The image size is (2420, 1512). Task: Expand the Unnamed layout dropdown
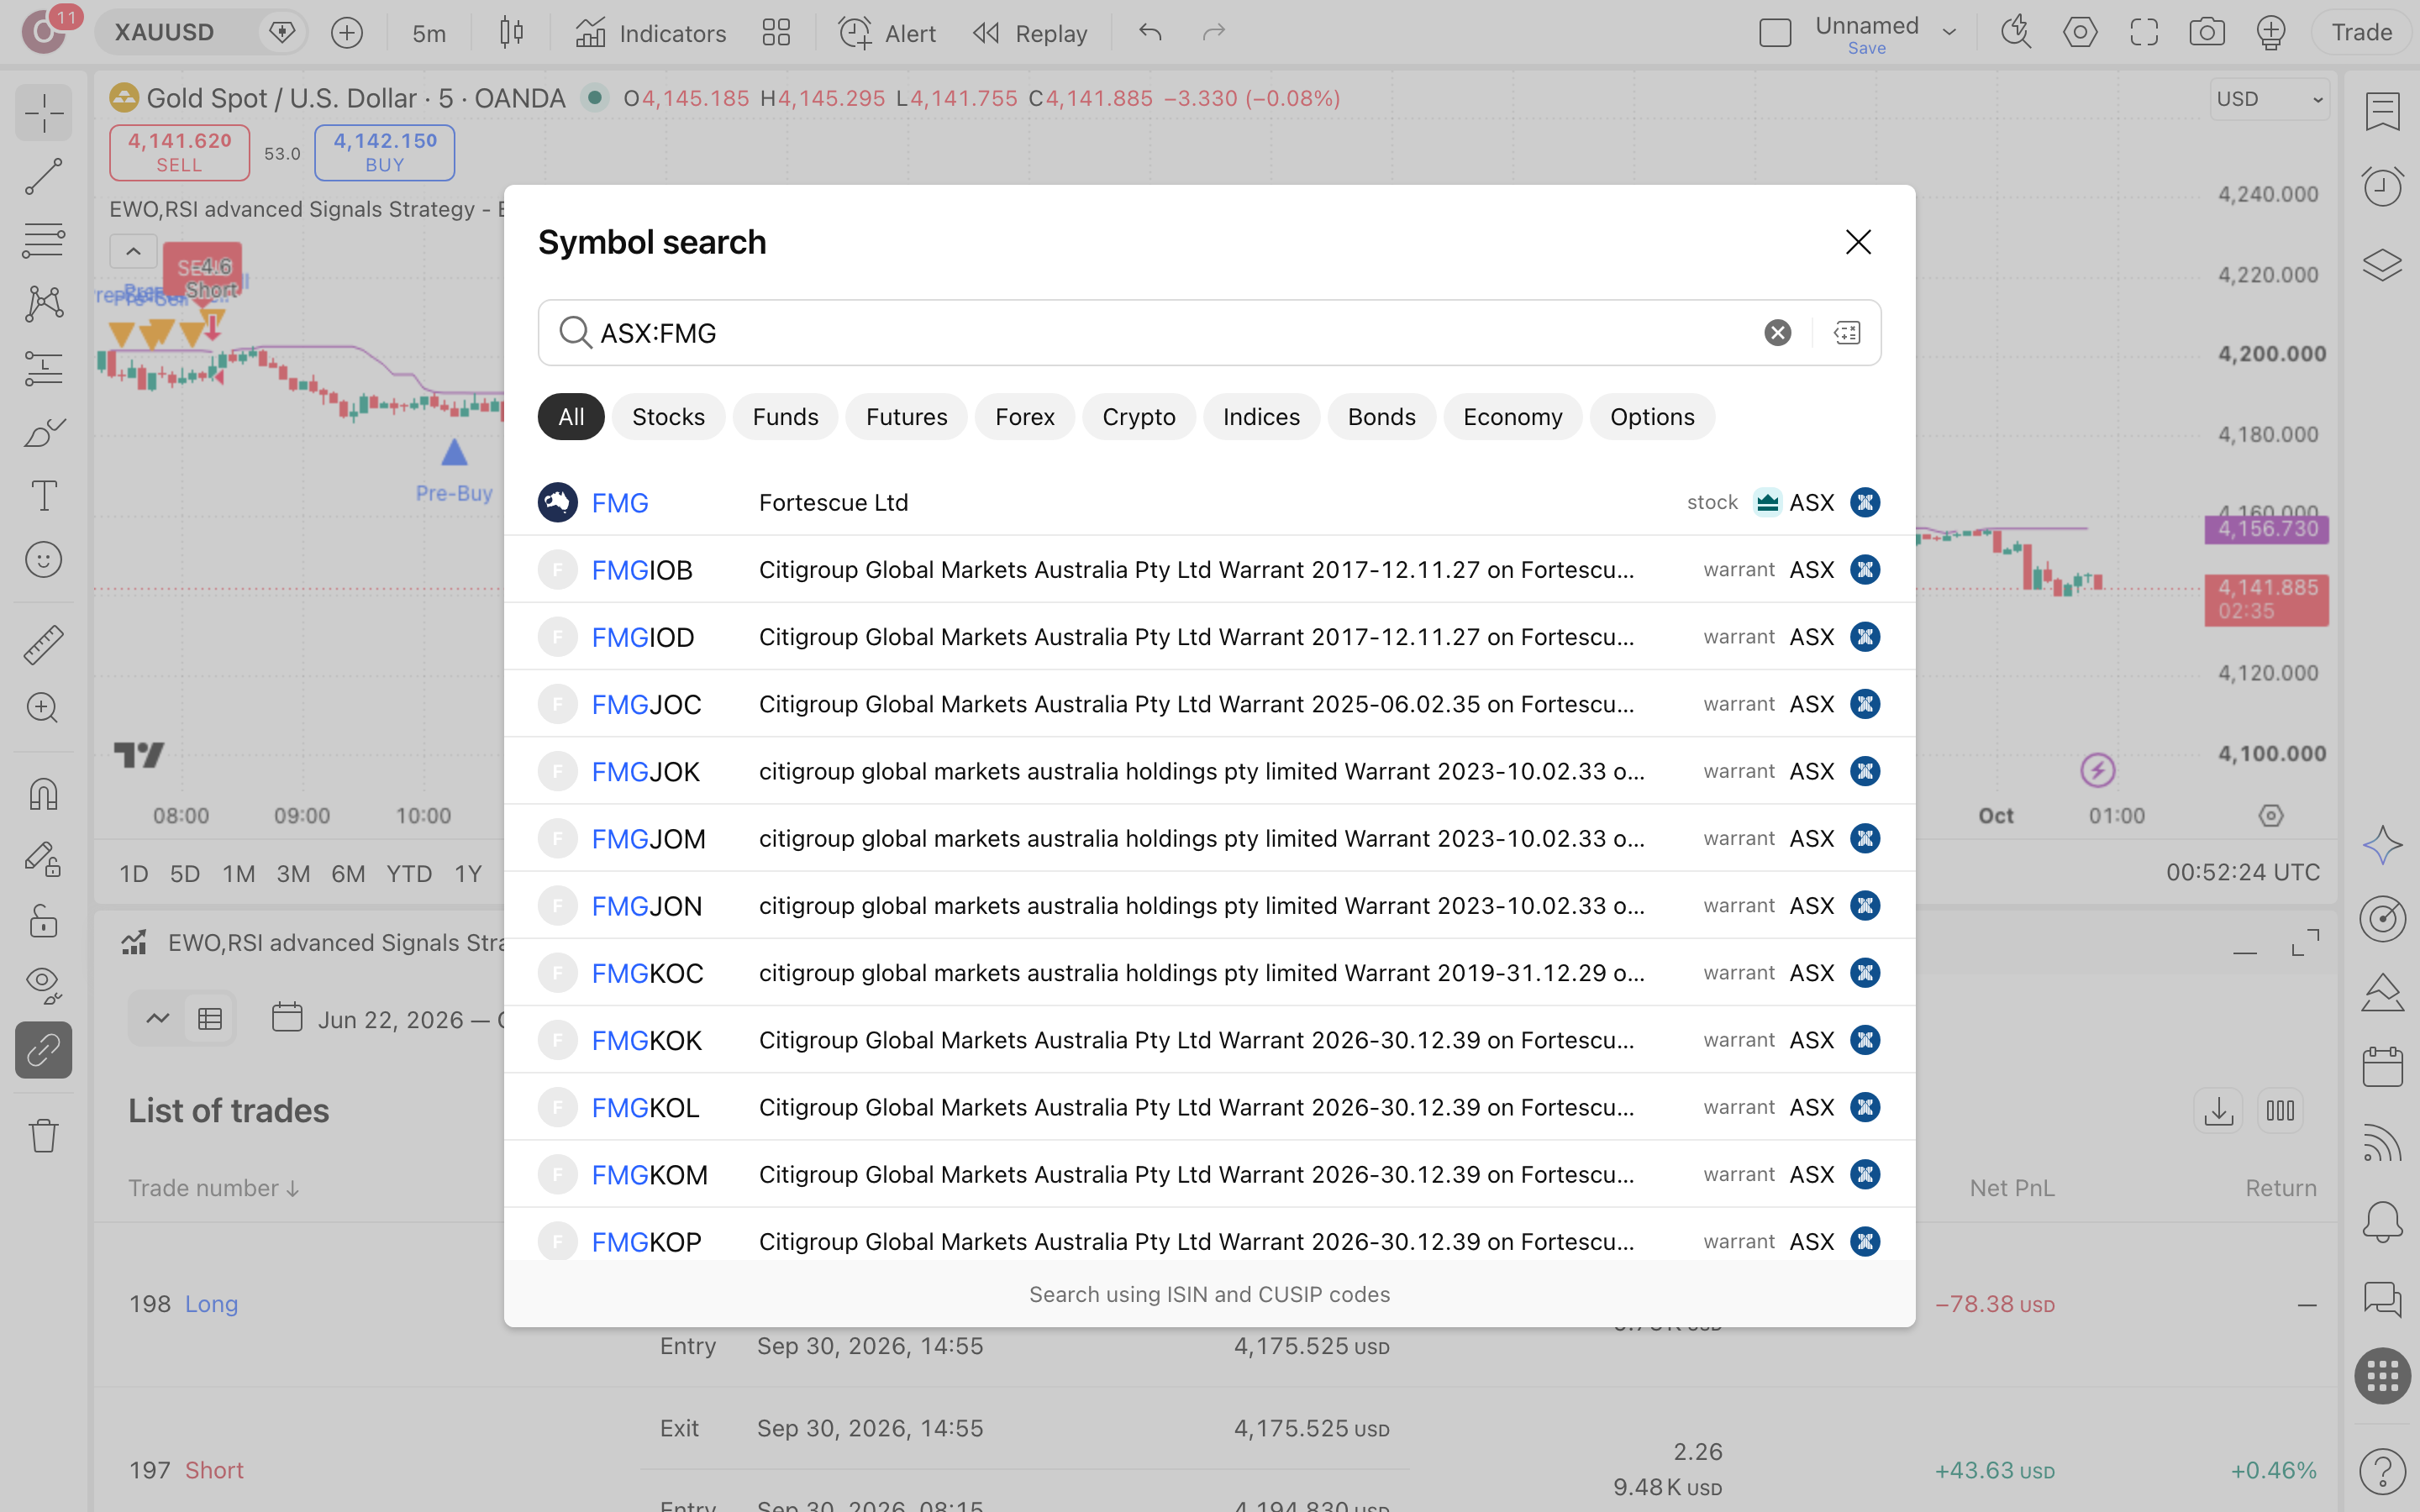coord(1949,33)
